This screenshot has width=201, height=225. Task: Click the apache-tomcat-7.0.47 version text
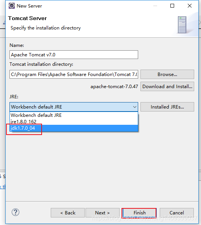(x=114, y=87)
